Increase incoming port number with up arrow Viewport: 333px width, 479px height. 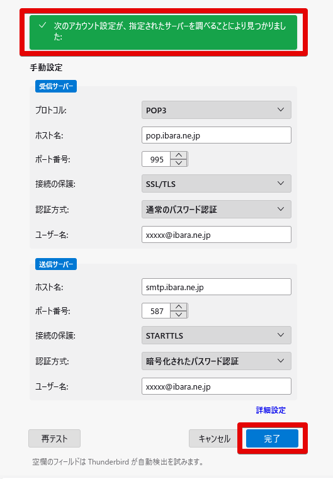pos(179,155)
